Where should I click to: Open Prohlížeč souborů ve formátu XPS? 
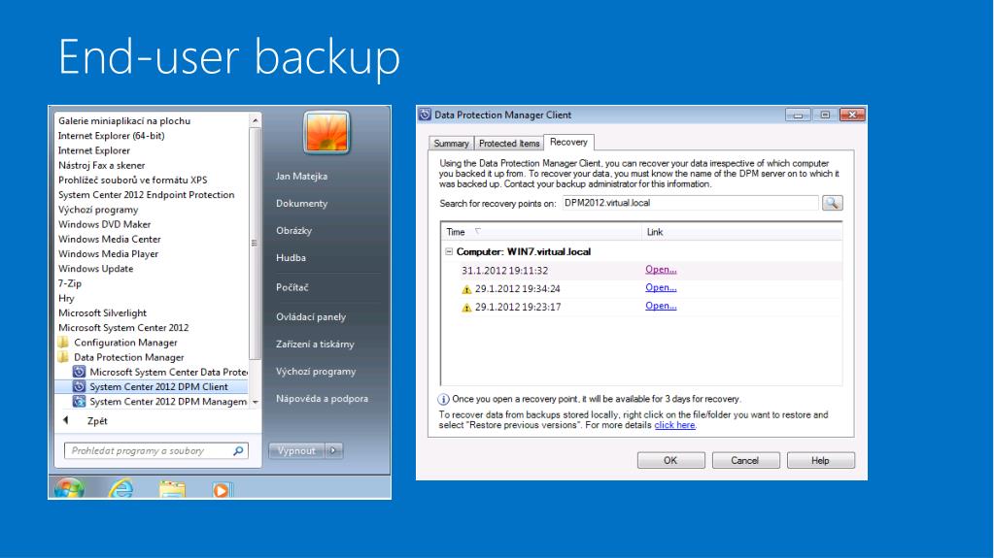tap(132, 180)
